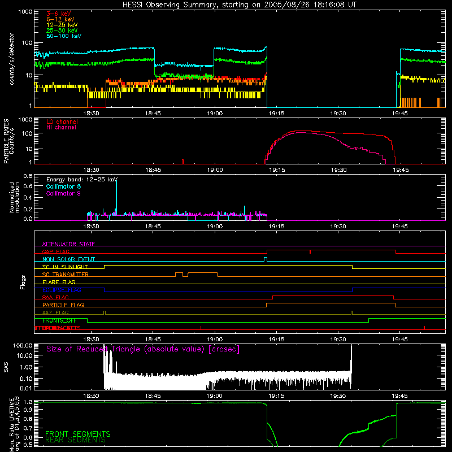
Task: Click the "PARTICLE RATES" axis label
Action: [6, 141]
